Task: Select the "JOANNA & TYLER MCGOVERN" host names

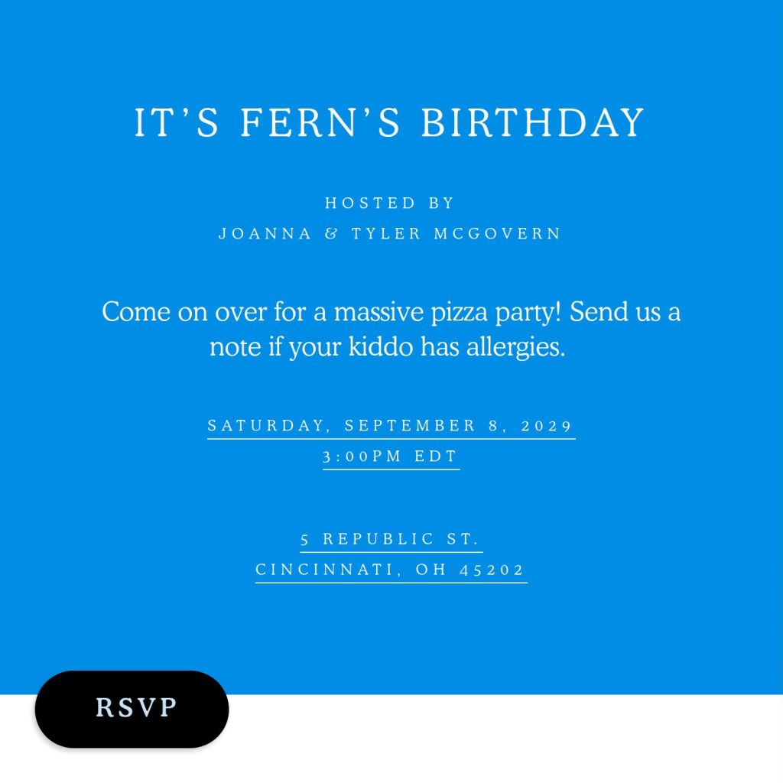Action: click(391, 233)
